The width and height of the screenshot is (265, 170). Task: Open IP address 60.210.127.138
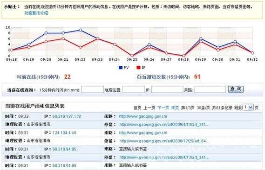(x=67, y=116)
